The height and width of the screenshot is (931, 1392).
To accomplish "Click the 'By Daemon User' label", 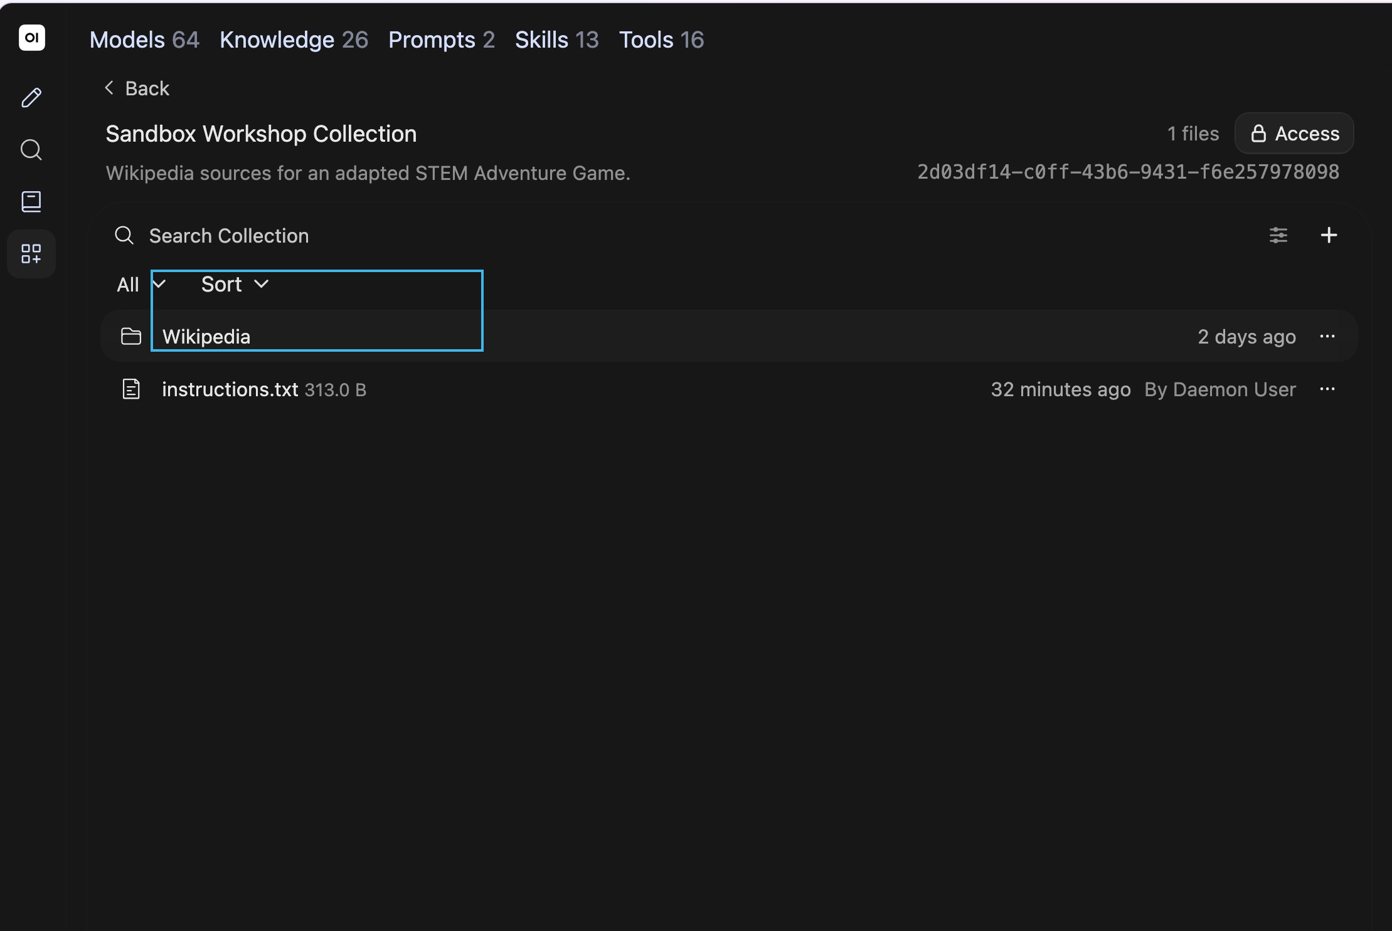I will pyautogui.click(x=1220, y=389).
